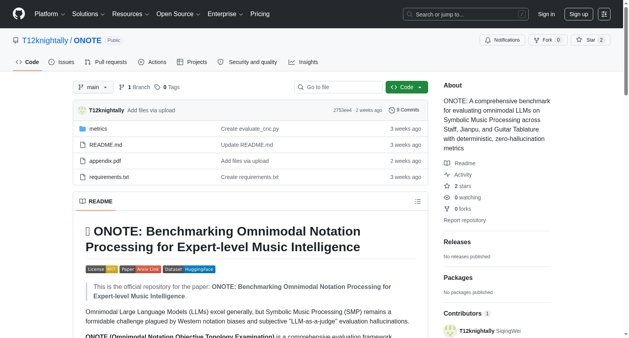Image resolution: width=629 pixels, height=338 pixels.
Task: Open commit hash 2753ee4
Action: (342, 110)
